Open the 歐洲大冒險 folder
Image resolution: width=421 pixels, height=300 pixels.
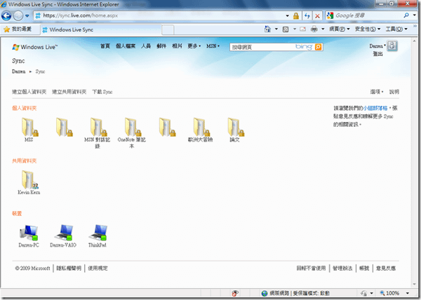click(x=200, y=130)
